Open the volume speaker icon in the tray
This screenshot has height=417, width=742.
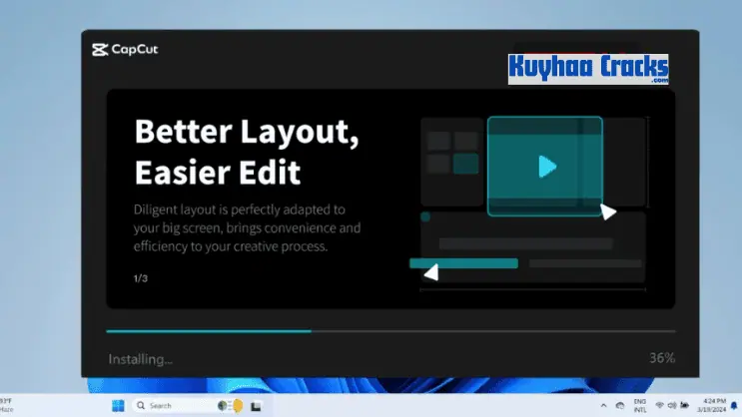click(x=671, y=406)
